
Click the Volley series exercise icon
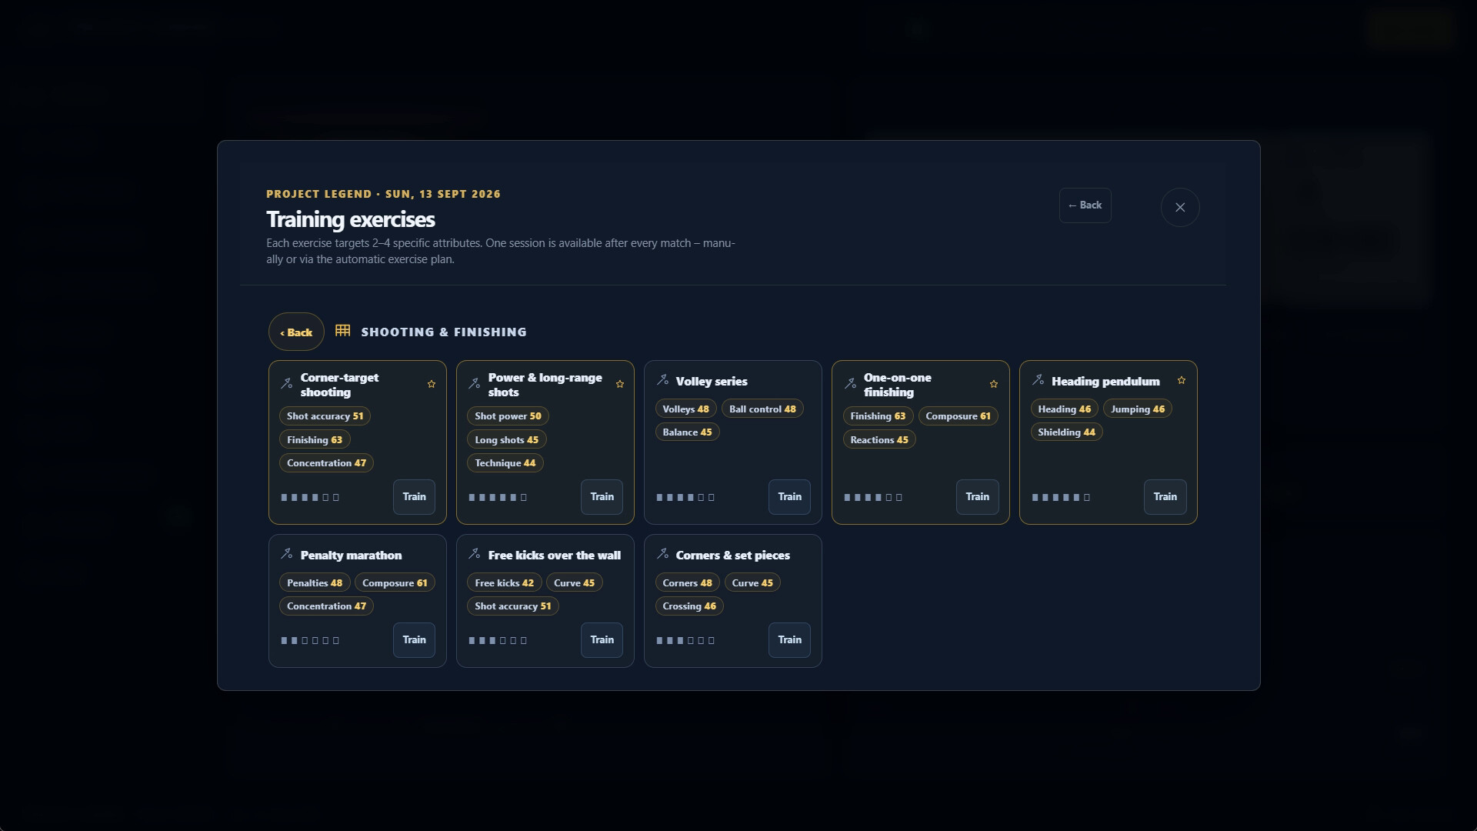tap(662, 380)
